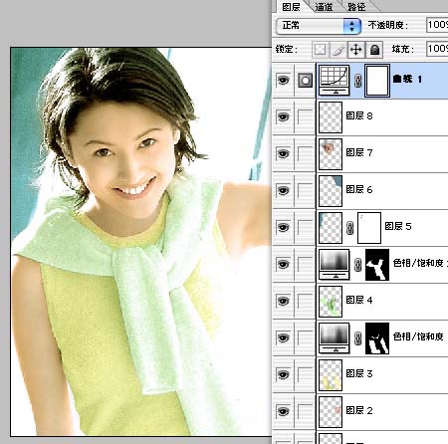This screenshot has width=448, height=444.
Task: Click the mask indicator icon beside 曲线 1
Action: click(x=305, y=81)
